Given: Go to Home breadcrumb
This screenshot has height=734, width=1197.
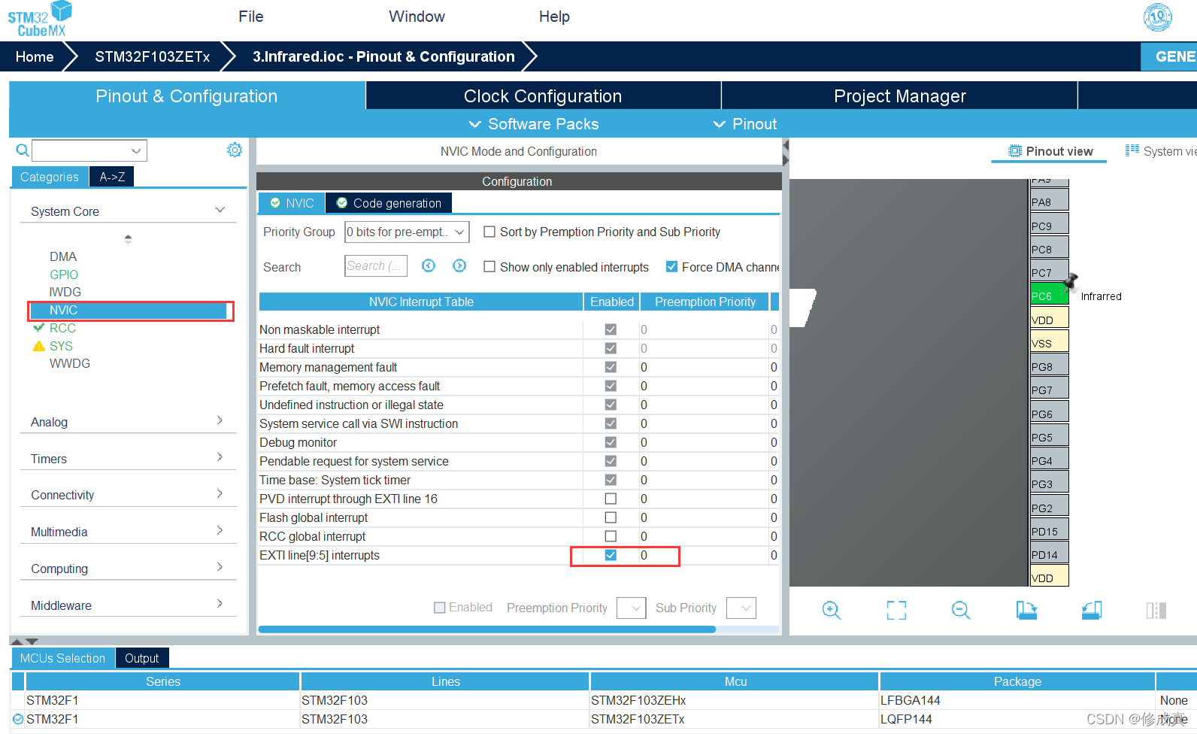Looking at the screenshot, I should [x=35, y=56].
